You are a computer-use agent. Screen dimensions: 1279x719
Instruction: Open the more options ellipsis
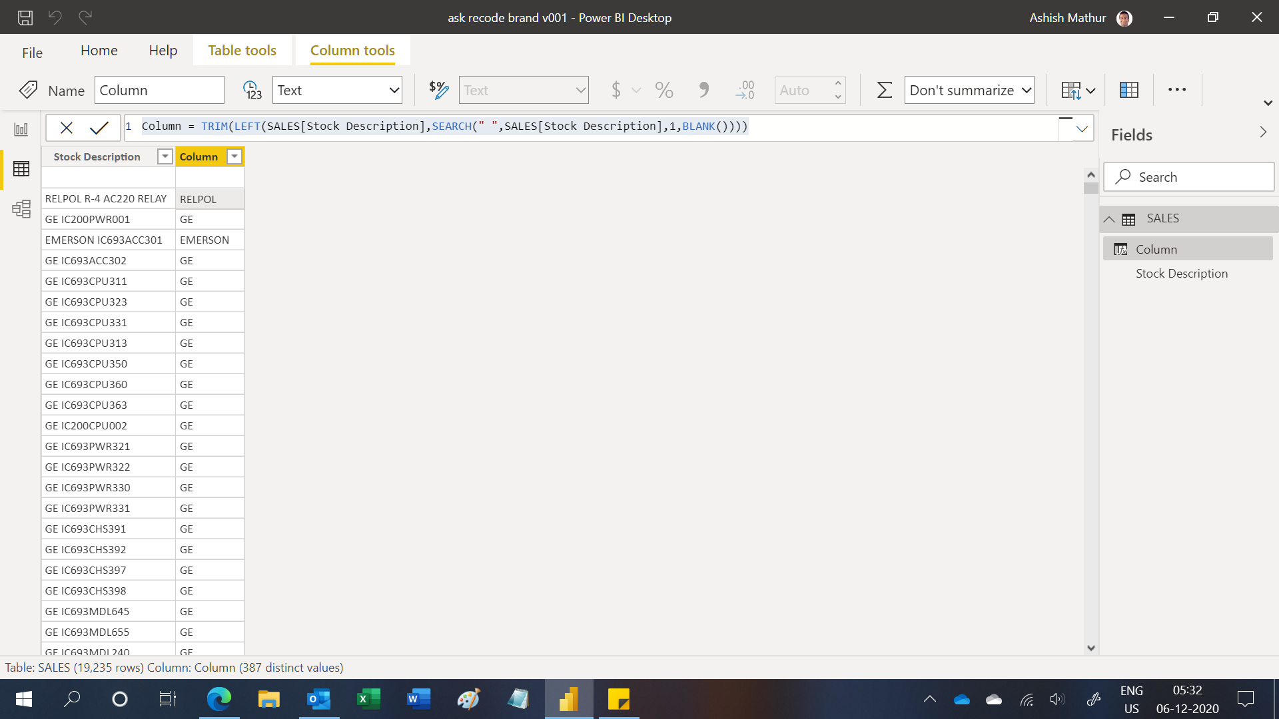(x=1177, y=90)
